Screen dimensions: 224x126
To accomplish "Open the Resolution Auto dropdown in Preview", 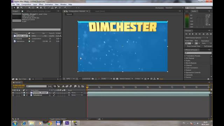I will 206,43.
